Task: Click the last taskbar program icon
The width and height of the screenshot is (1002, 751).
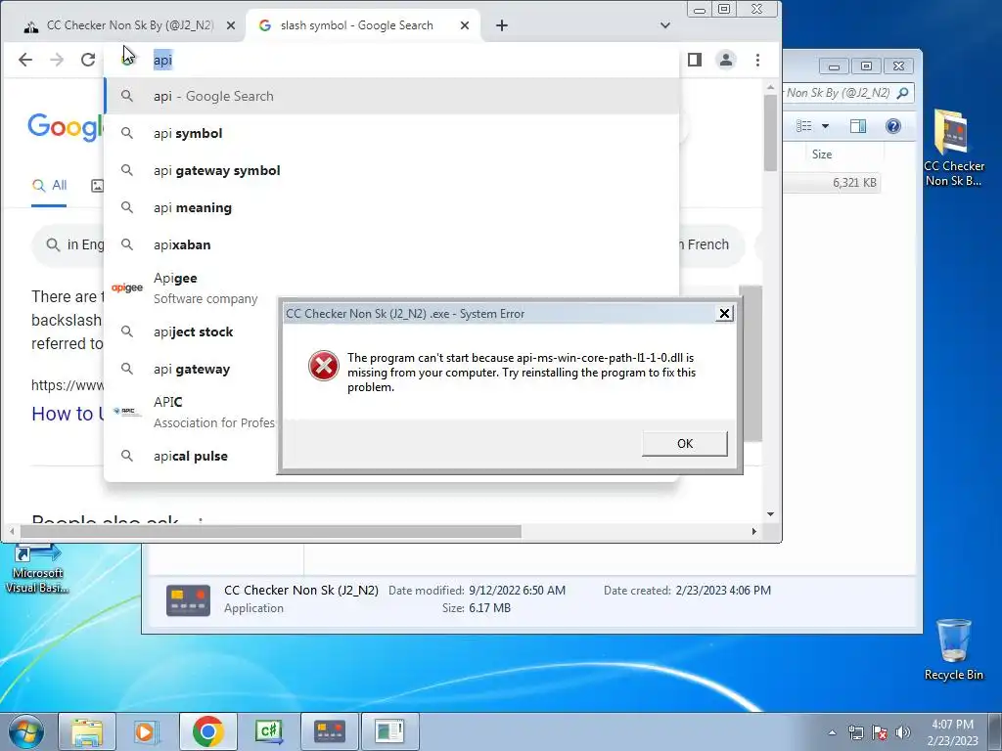Action: (389, 731)
